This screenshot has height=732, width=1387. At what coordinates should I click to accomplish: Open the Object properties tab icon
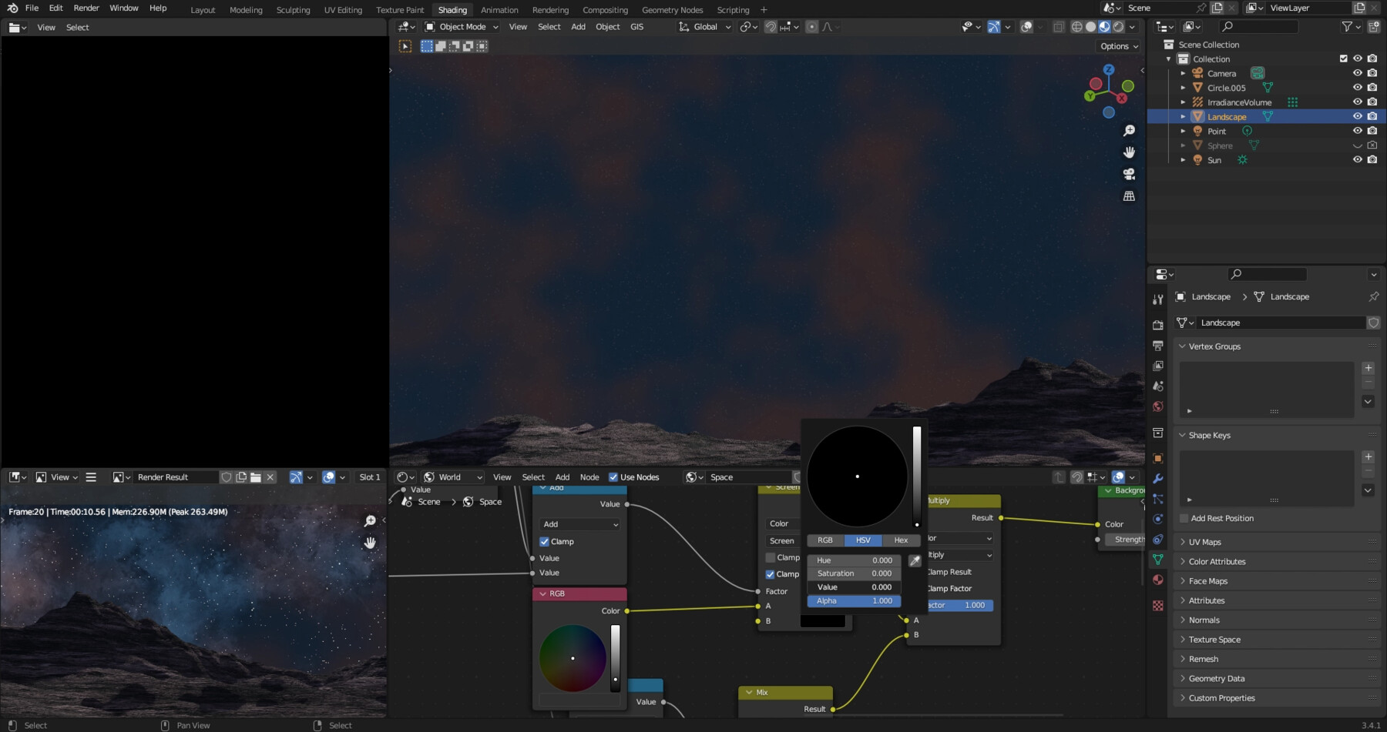(x=1157, y=459)
